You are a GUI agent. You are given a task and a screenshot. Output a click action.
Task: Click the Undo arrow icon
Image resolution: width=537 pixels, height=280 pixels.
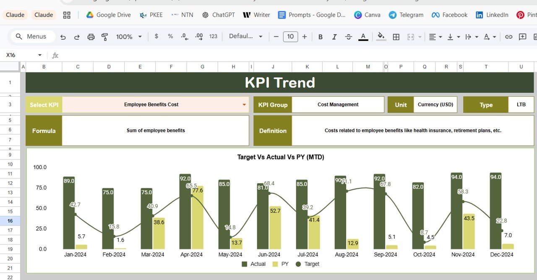[63, 37]
